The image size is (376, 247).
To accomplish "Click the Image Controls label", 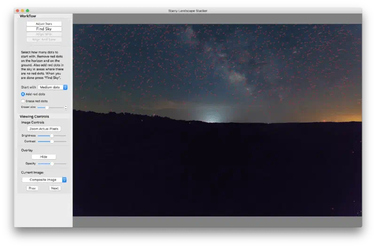I will 32,123.
